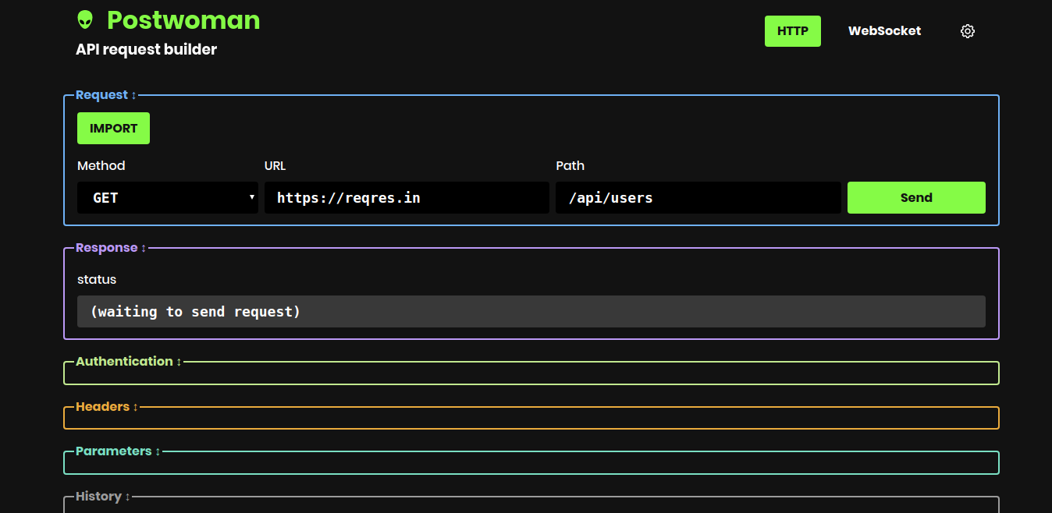Screen dimensions: 1052x513
Task: Expand the History section
Action: pos(103,497)
